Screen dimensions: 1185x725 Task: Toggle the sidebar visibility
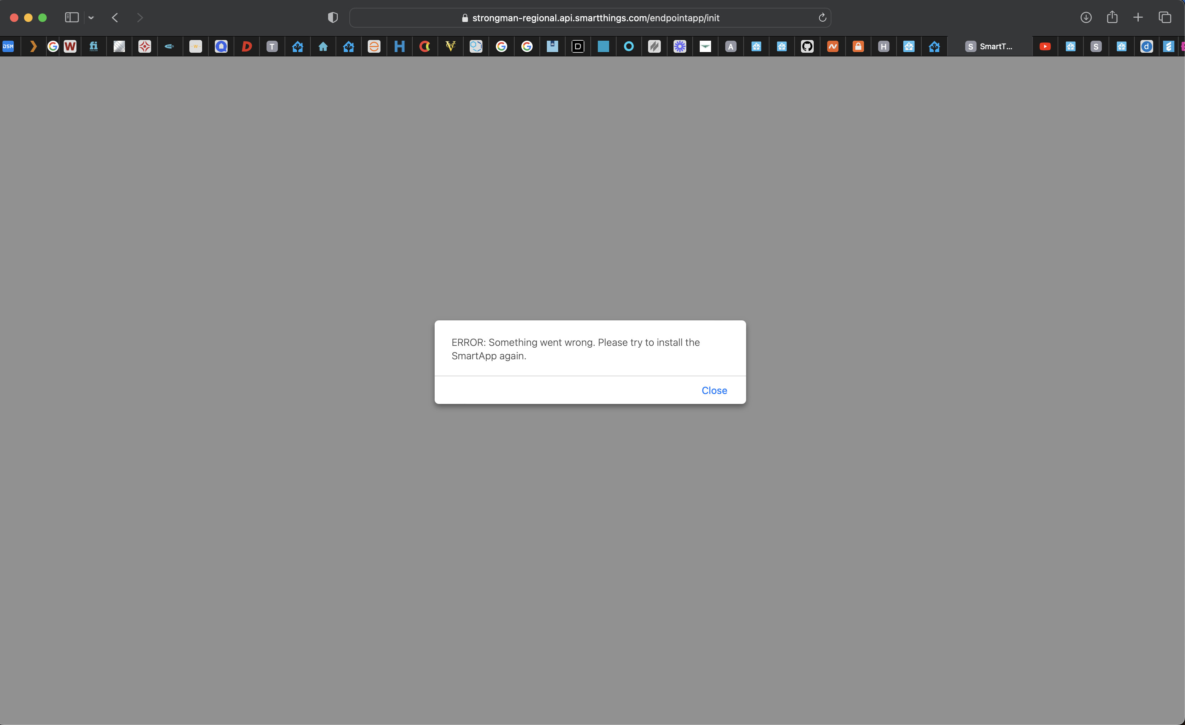tap(71, 17)
